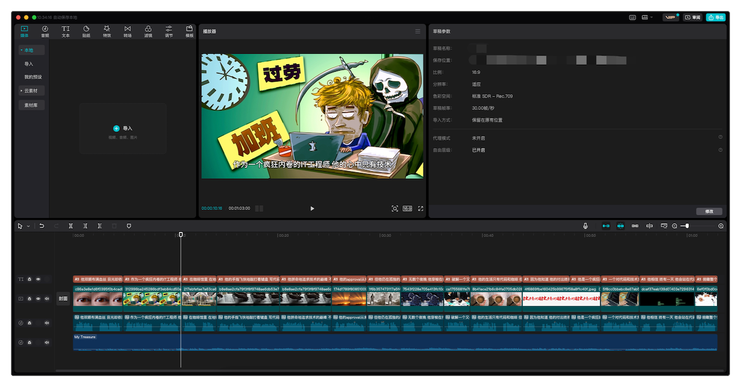This screenshot has height=387, width=741.
Task: Hide the text subtitle track
Action: [x=38, y=279]
